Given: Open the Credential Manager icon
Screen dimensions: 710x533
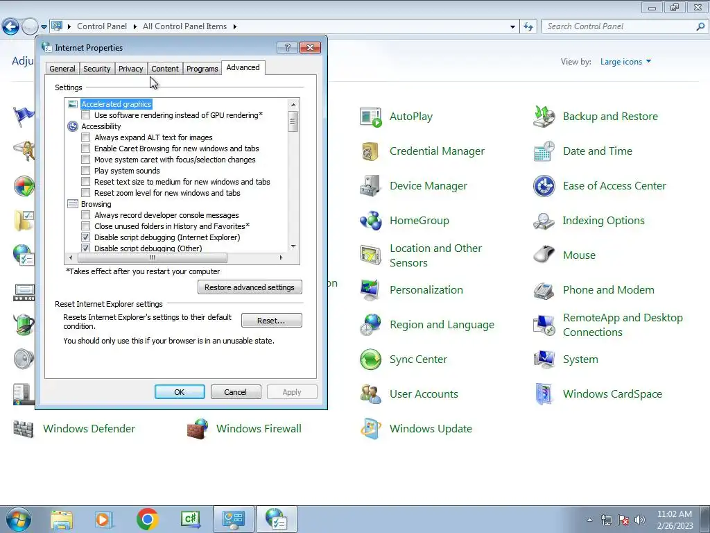Looking at the screenshot, I should pos(370,151).
